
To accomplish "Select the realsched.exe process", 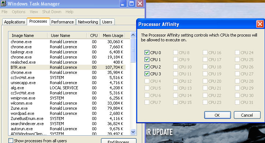I will (23, 62).
